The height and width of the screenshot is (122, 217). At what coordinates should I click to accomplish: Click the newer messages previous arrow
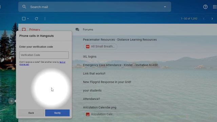click(204, 19)
